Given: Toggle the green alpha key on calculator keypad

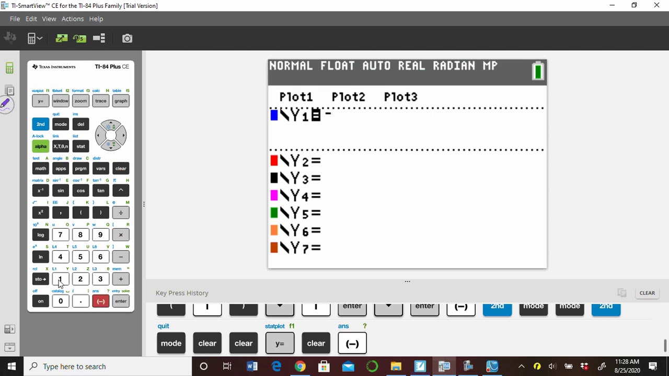Looking at the screenshot, I should 40,146.
